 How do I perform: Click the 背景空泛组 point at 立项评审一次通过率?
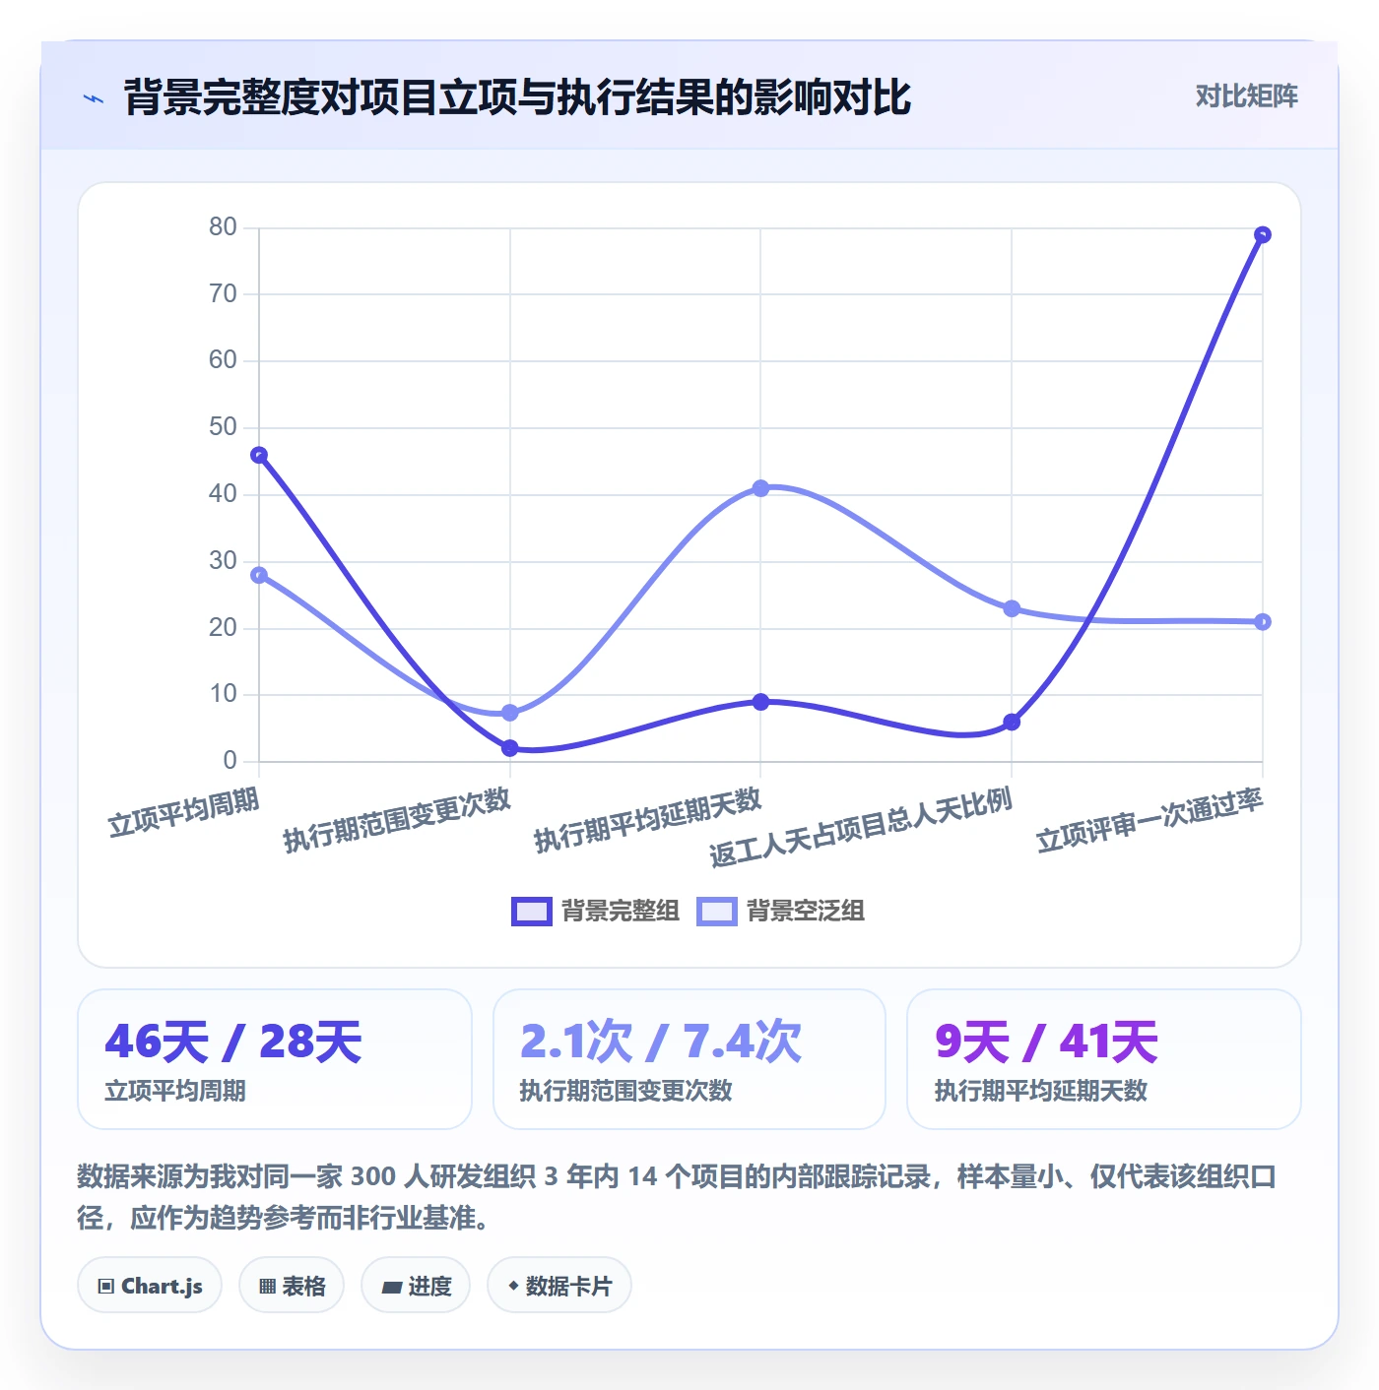tap(1263, 622)
